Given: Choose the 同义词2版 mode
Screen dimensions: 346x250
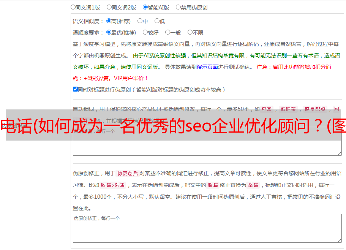Looking at the screenshot, I should coord(109,7).
